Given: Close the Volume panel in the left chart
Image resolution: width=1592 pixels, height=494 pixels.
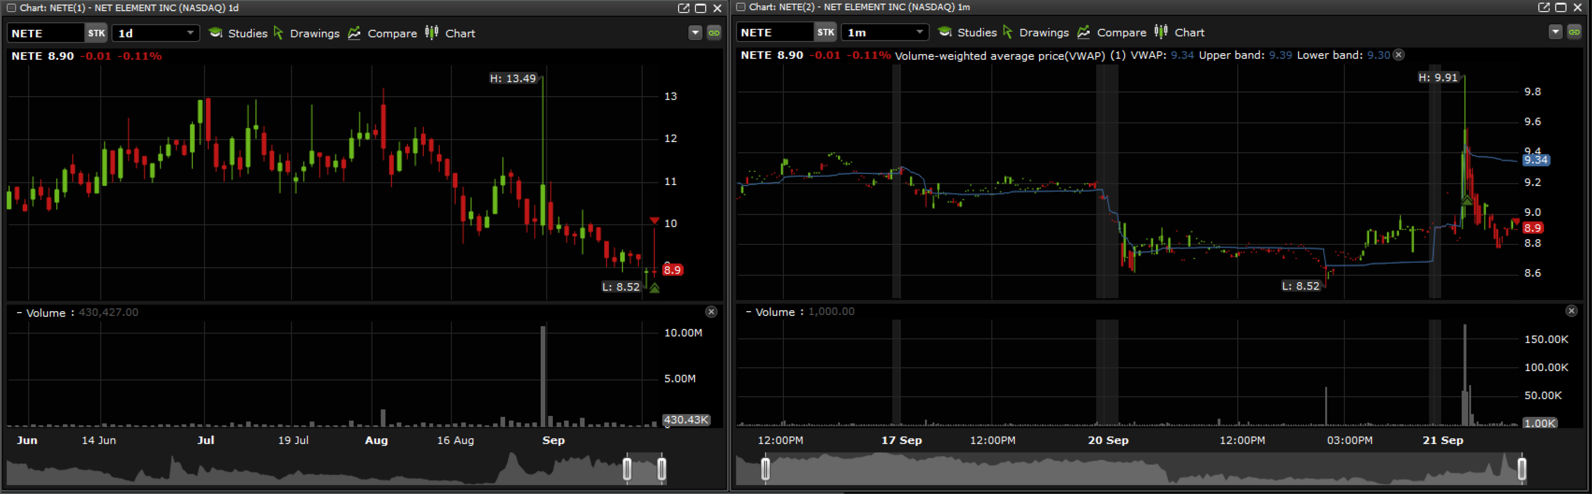Looking at the screenshot, I should (x=711, y=312).
